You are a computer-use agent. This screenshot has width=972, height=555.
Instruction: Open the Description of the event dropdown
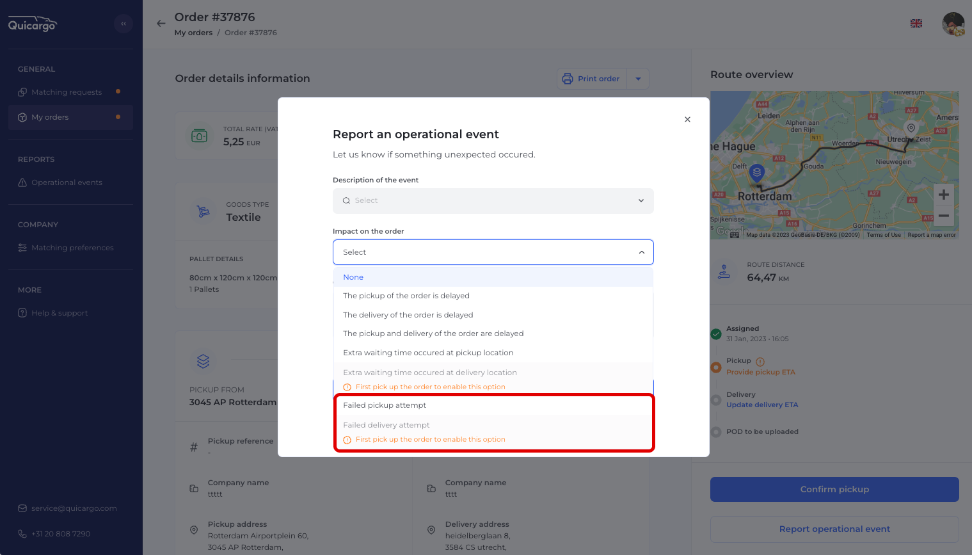pos(493,201)
